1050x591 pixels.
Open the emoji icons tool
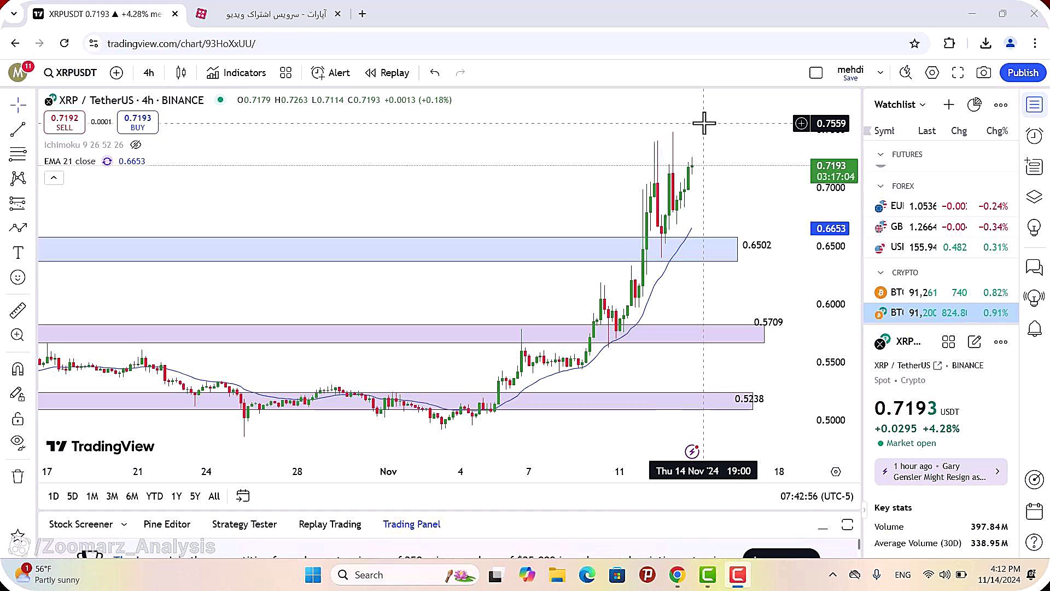[17, 277]
